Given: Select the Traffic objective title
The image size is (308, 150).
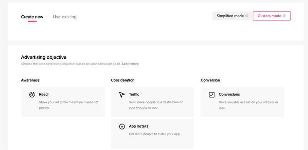Looking at the screenshot, I should click(x=134, y=94).
